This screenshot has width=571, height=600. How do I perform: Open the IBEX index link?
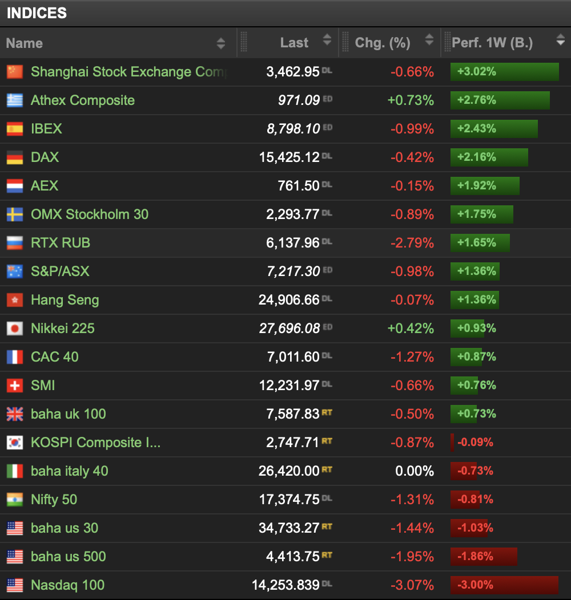pyautogui.click(x=46, y=128)
